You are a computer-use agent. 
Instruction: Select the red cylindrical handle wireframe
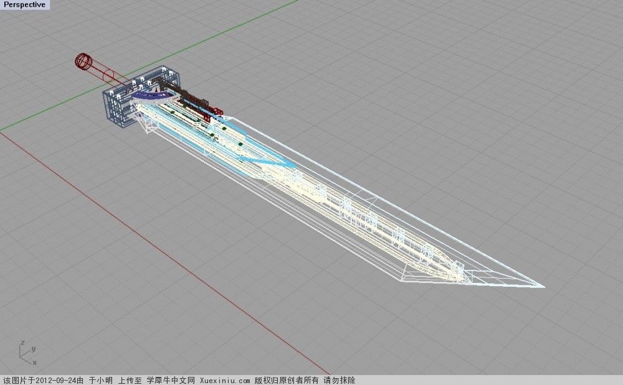pos(107,74)
